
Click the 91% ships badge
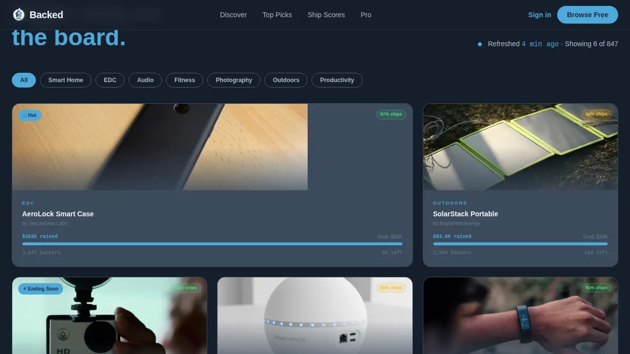597,288
